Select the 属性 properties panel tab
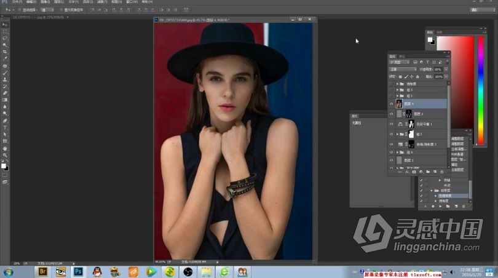The height and width of the screenshot is (278, 498). pos(355,116)
